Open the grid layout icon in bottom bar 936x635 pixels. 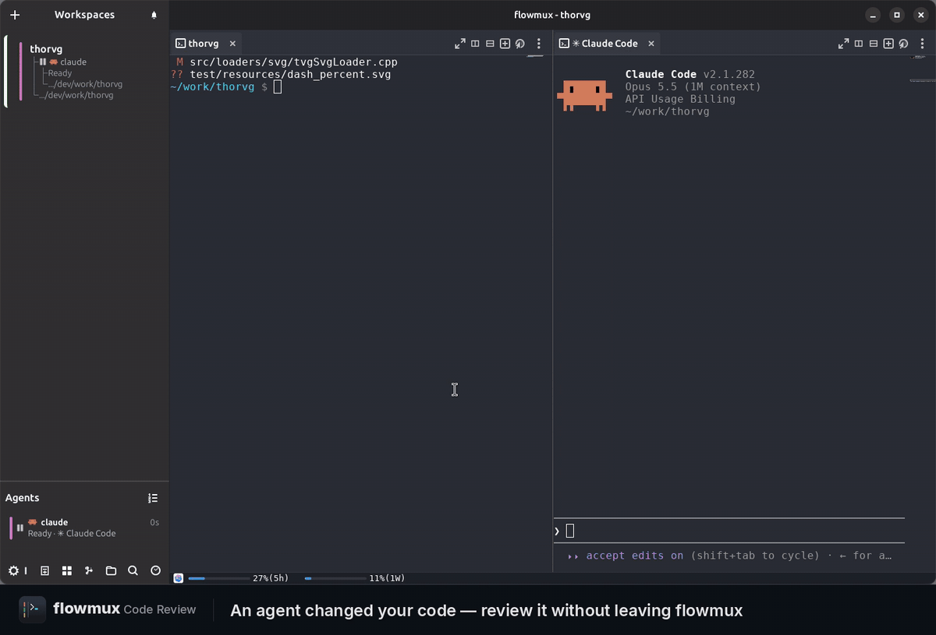coord(67,570)
